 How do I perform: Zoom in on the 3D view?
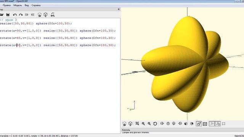point(143,124)
